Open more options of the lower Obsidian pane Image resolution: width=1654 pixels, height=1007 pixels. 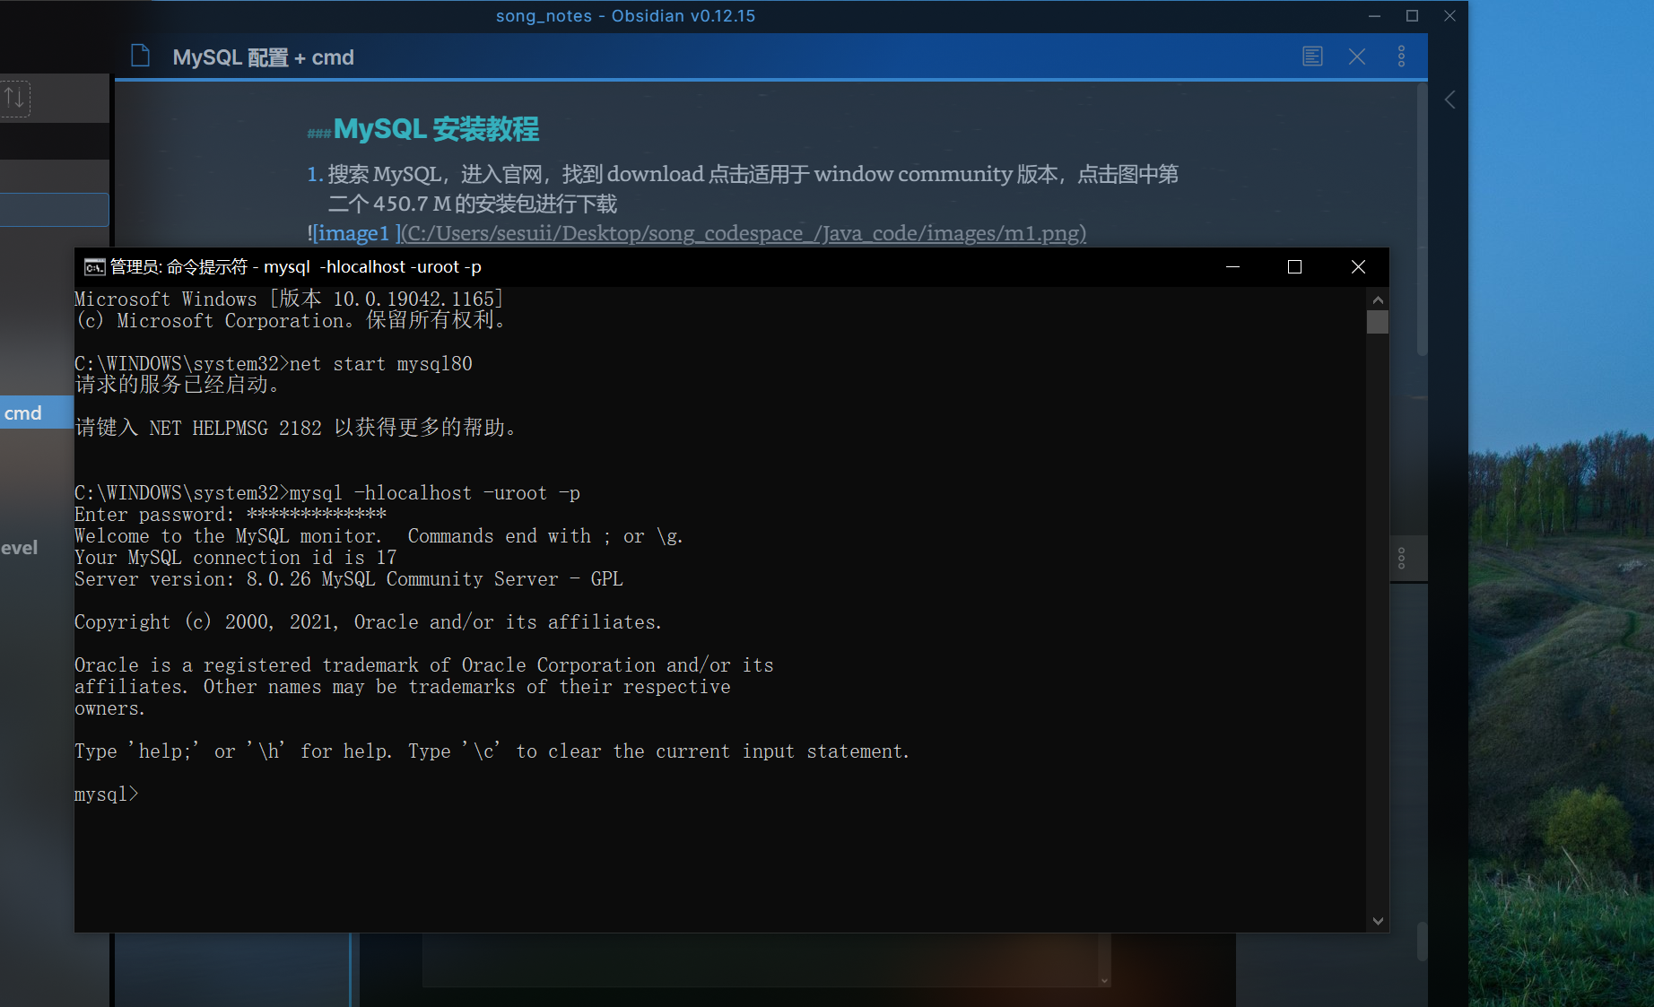point(1401,559)
